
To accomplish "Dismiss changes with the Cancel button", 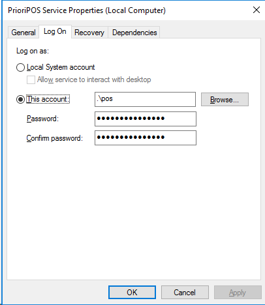I will 185,293.
